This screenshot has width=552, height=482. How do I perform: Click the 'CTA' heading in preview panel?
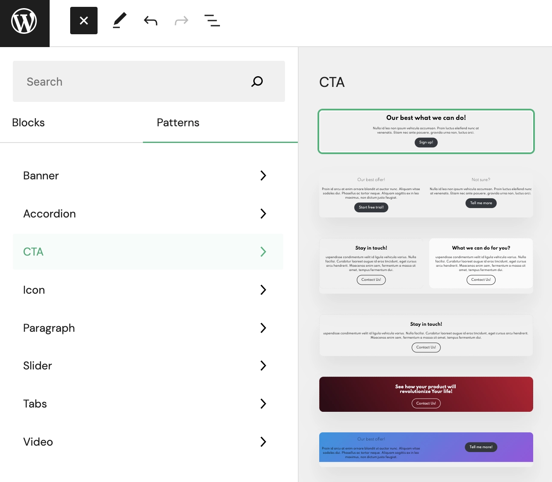(x=332, y=82)
